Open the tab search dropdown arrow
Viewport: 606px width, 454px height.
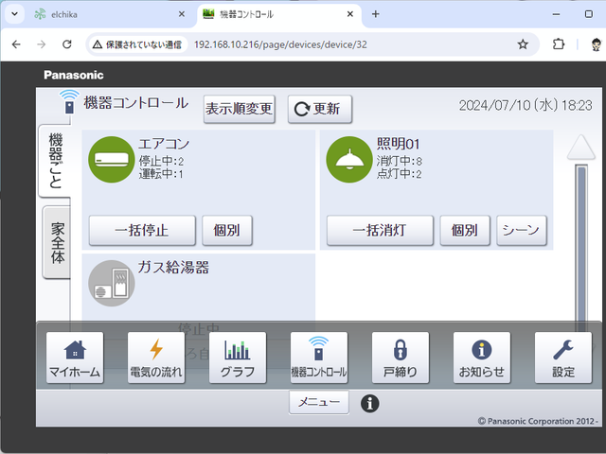click(x=15, y=14)
